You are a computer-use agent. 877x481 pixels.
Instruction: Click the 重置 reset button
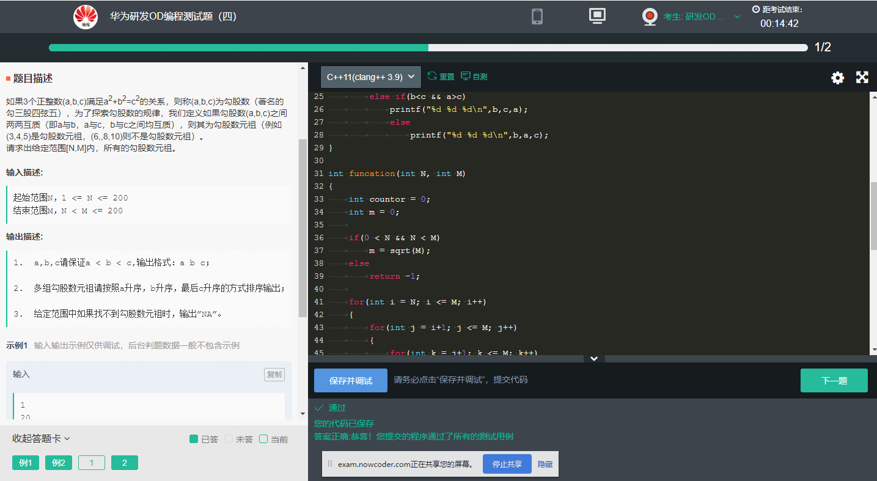coord(441,76)
